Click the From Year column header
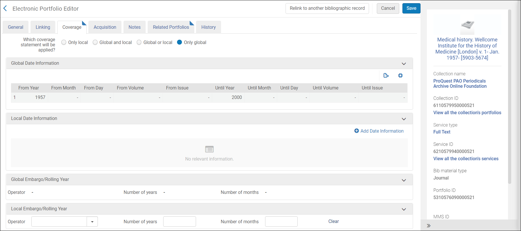The width and height of the screenshot is (521, 231). coord(28,88)
